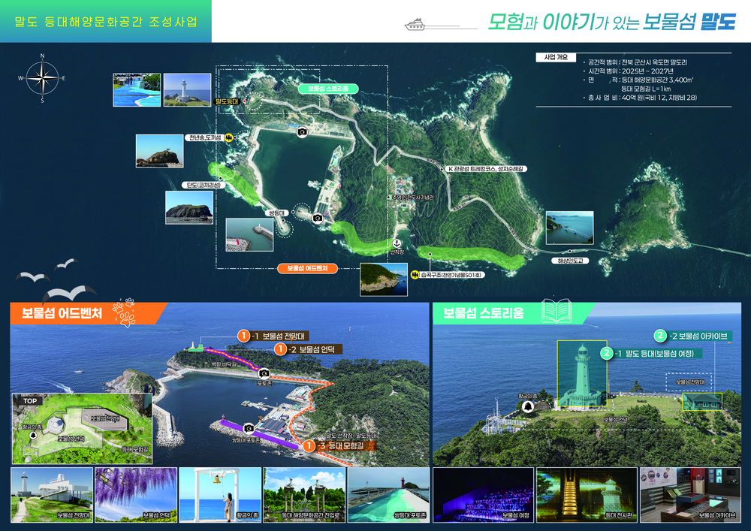Viewport: 751px width, 531px height.
Task: Click the 말도등대 map label
Action: [227, 101]
